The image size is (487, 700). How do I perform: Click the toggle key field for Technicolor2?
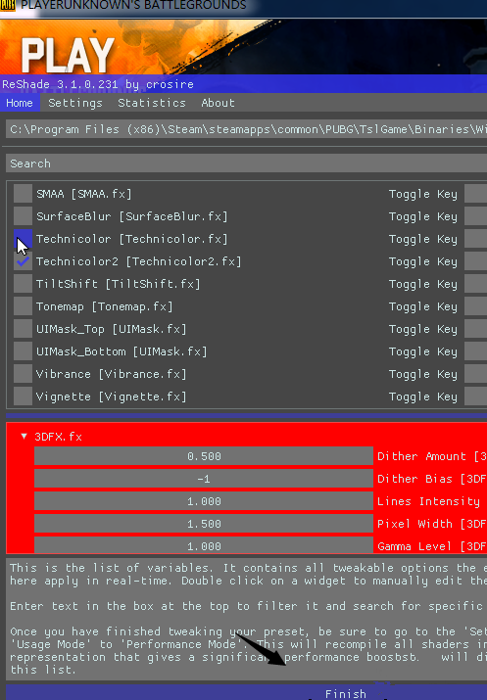click(475, 261)
